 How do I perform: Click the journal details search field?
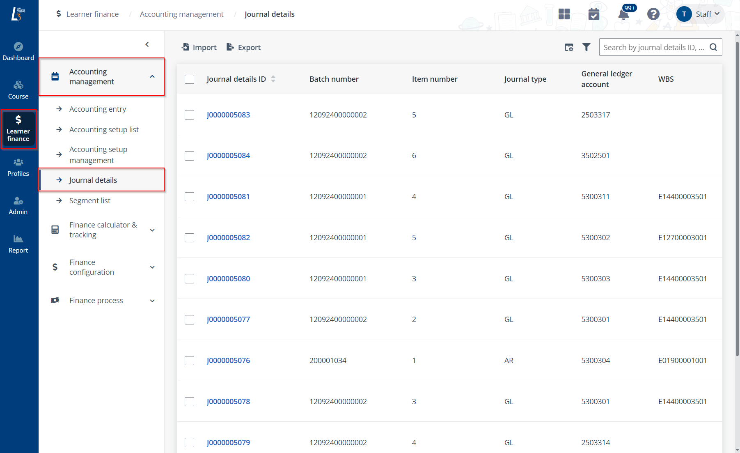653,48
